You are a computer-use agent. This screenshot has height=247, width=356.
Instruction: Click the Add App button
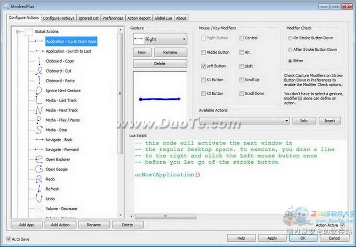pyautogui.click(x=27, y=224)
